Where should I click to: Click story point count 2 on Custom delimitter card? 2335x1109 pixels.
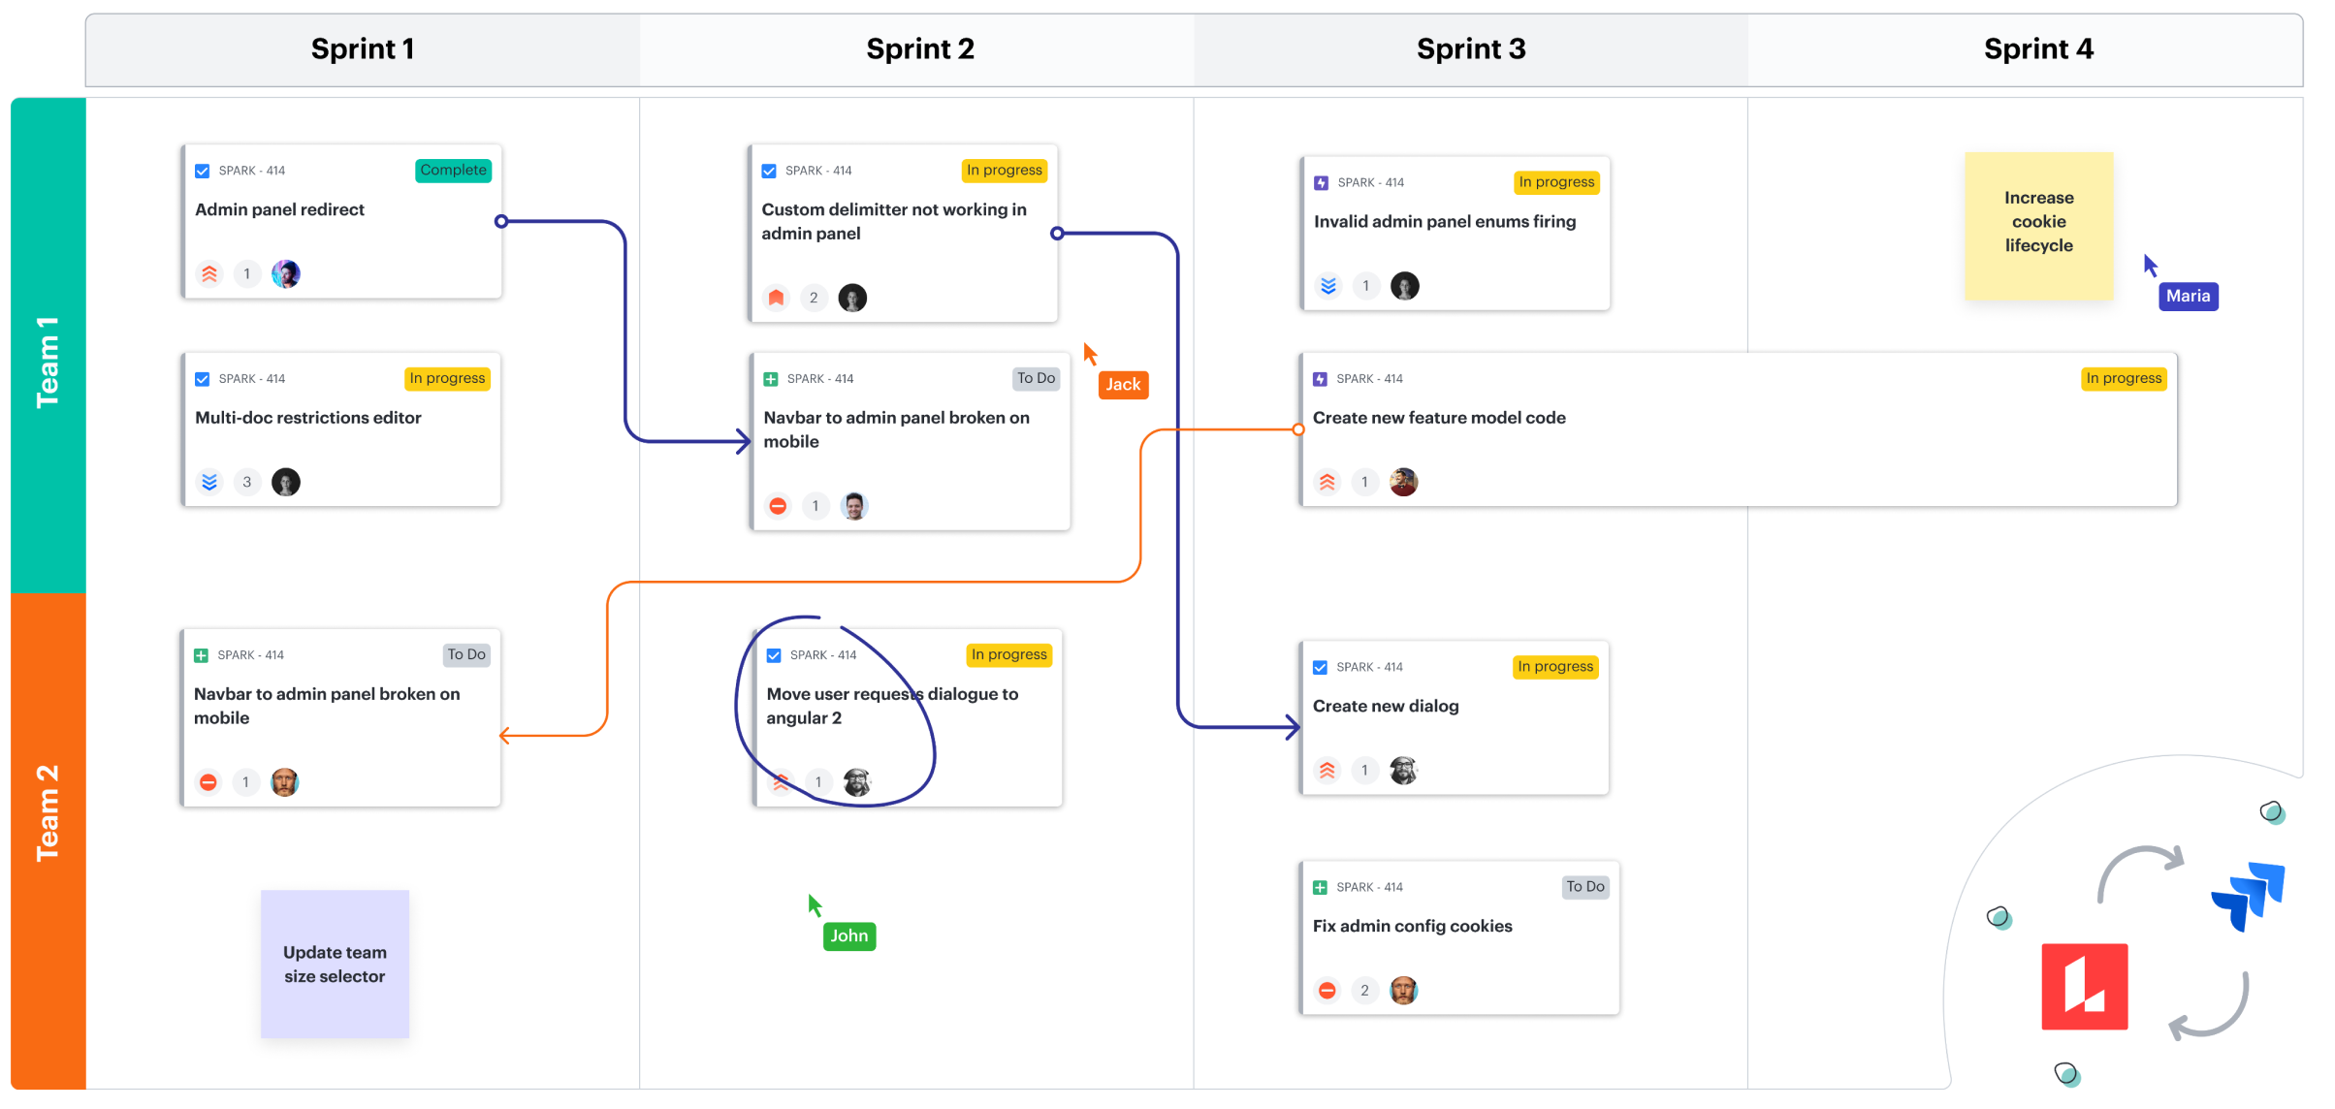pyautogui.click(x=814, y=298)
